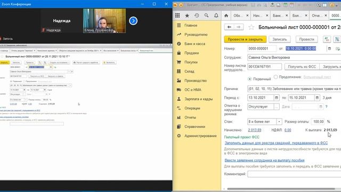Click the Получить из ФСС button
Viewport: 341px width, 192px height.
302,67
